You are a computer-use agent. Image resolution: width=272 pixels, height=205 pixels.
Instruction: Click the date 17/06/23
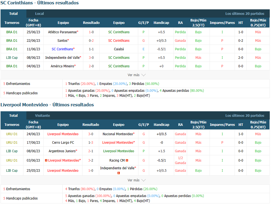click(33, 143)
